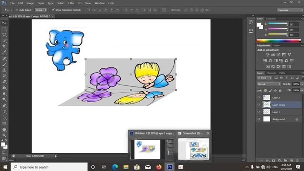Select the Clone Stamp tool
Screen dimensions: 304x171
(x=4, y=70)
